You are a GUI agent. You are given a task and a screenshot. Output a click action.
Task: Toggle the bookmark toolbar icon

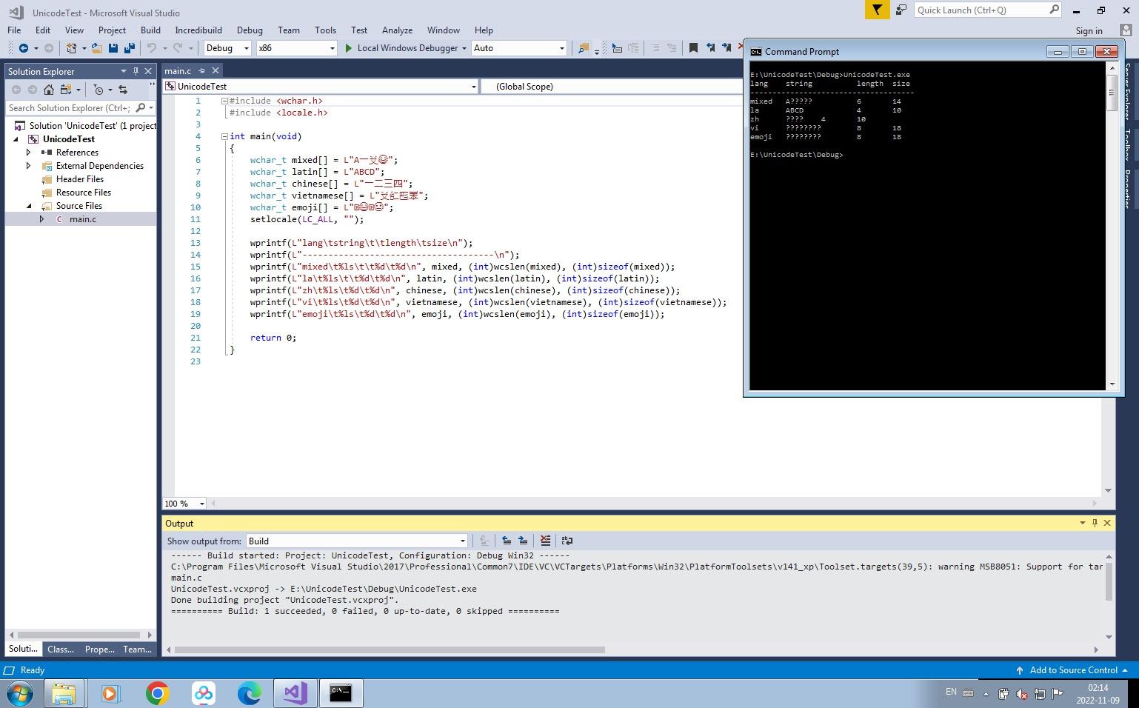point(693,48)
